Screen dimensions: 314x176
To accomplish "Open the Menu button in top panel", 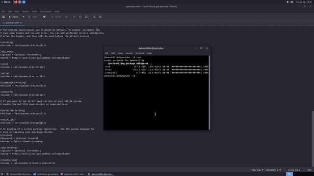I will pyautogui.click(x=6, y=2).
